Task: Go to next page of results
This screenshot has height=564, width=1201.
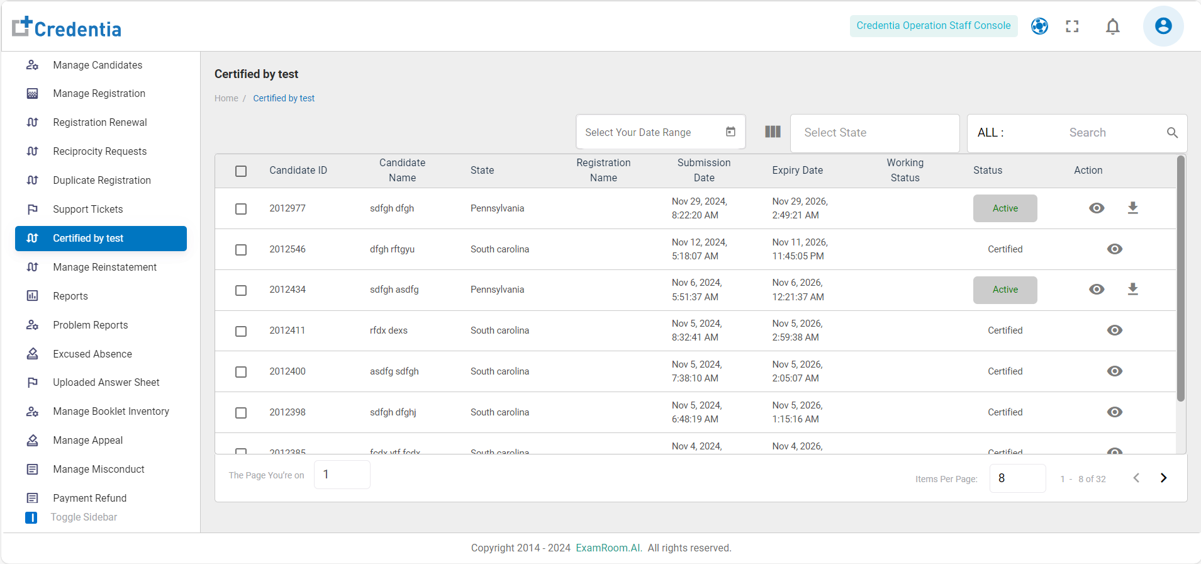Action: [x=1163, y=478]
